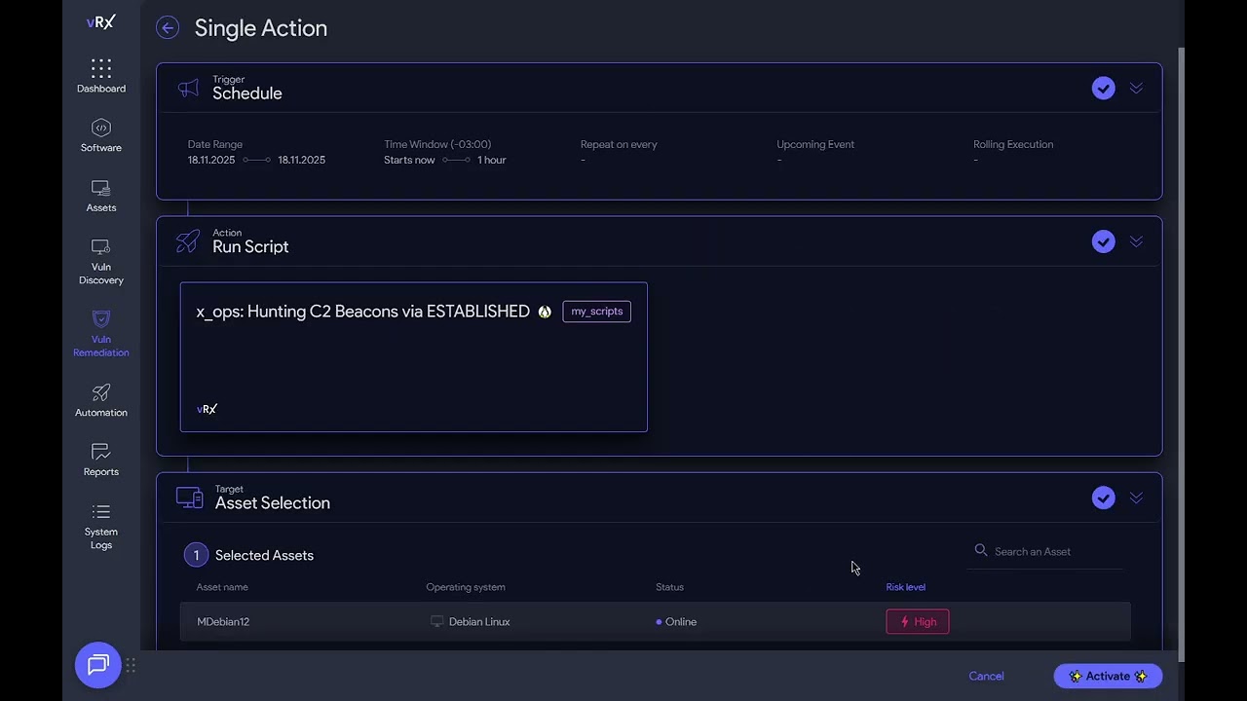Cancel the single action

tap(986, 676)
